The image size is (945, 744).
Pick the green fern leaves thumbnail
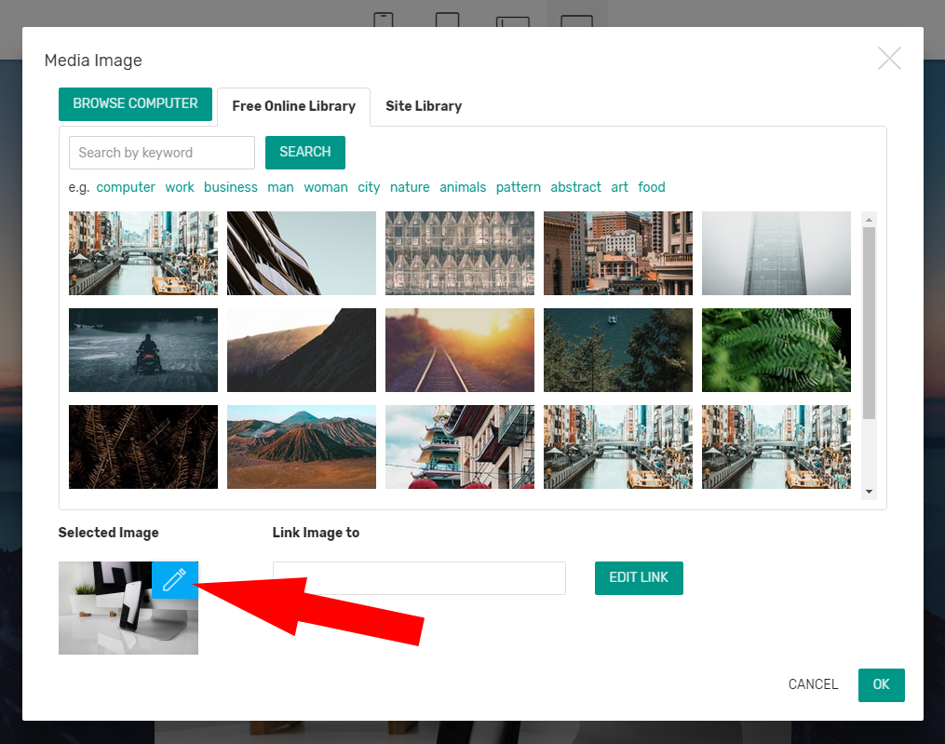point(776,350)
